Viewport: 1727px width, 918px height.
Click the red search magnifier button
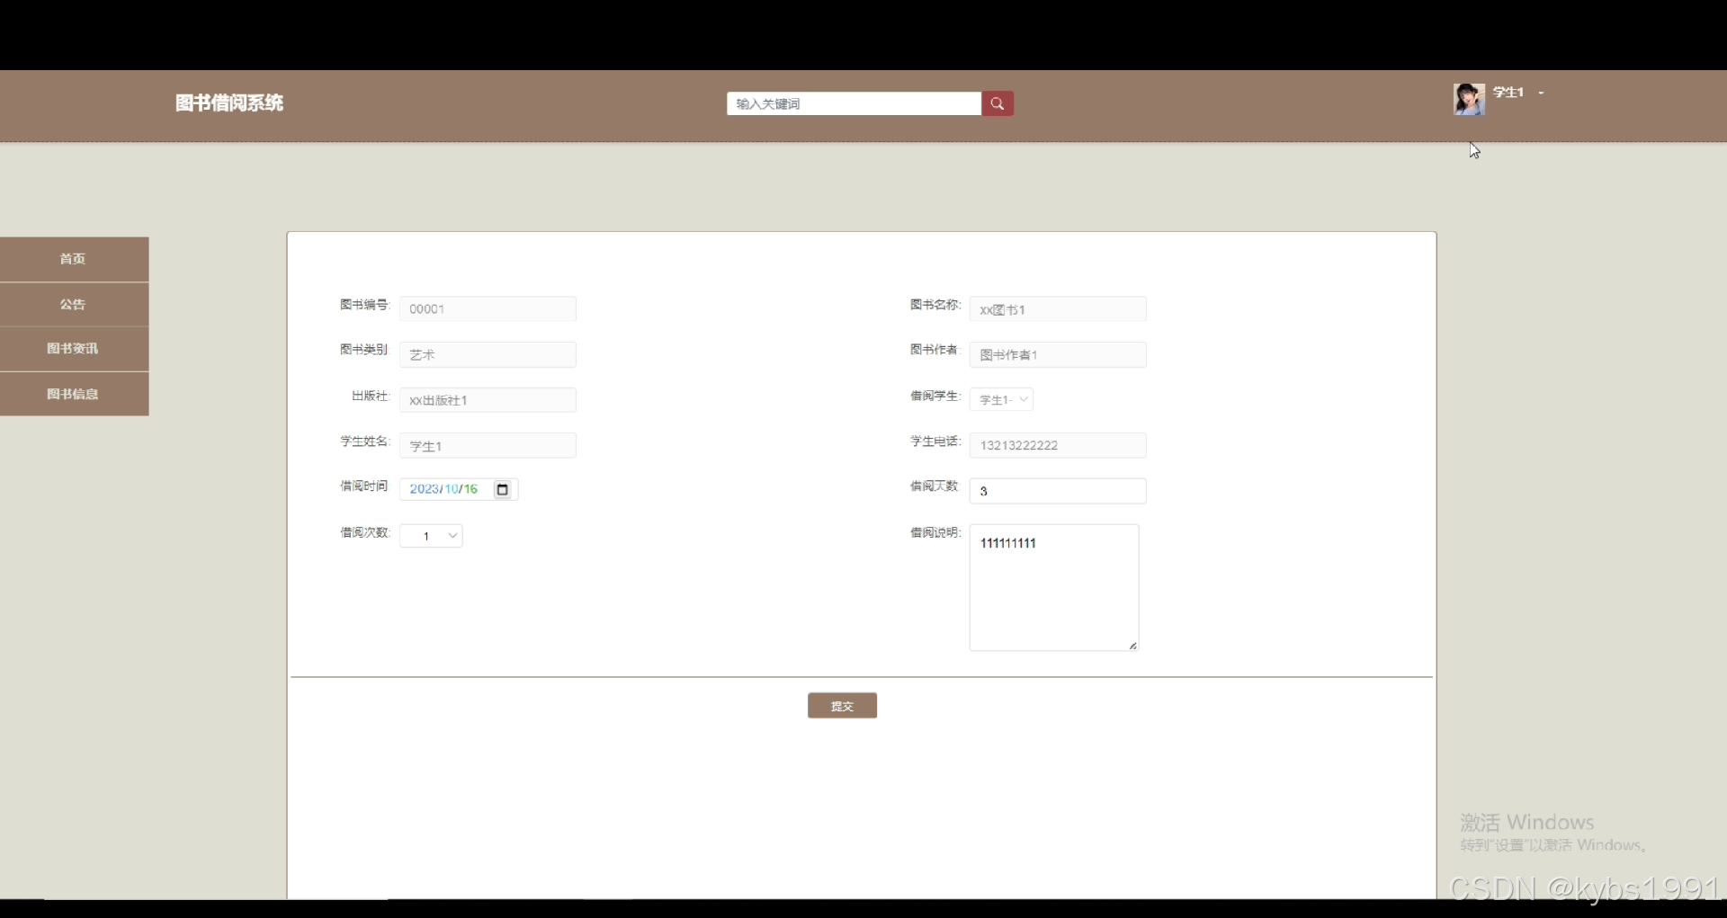pyautogui.click(x=997, y=103)
